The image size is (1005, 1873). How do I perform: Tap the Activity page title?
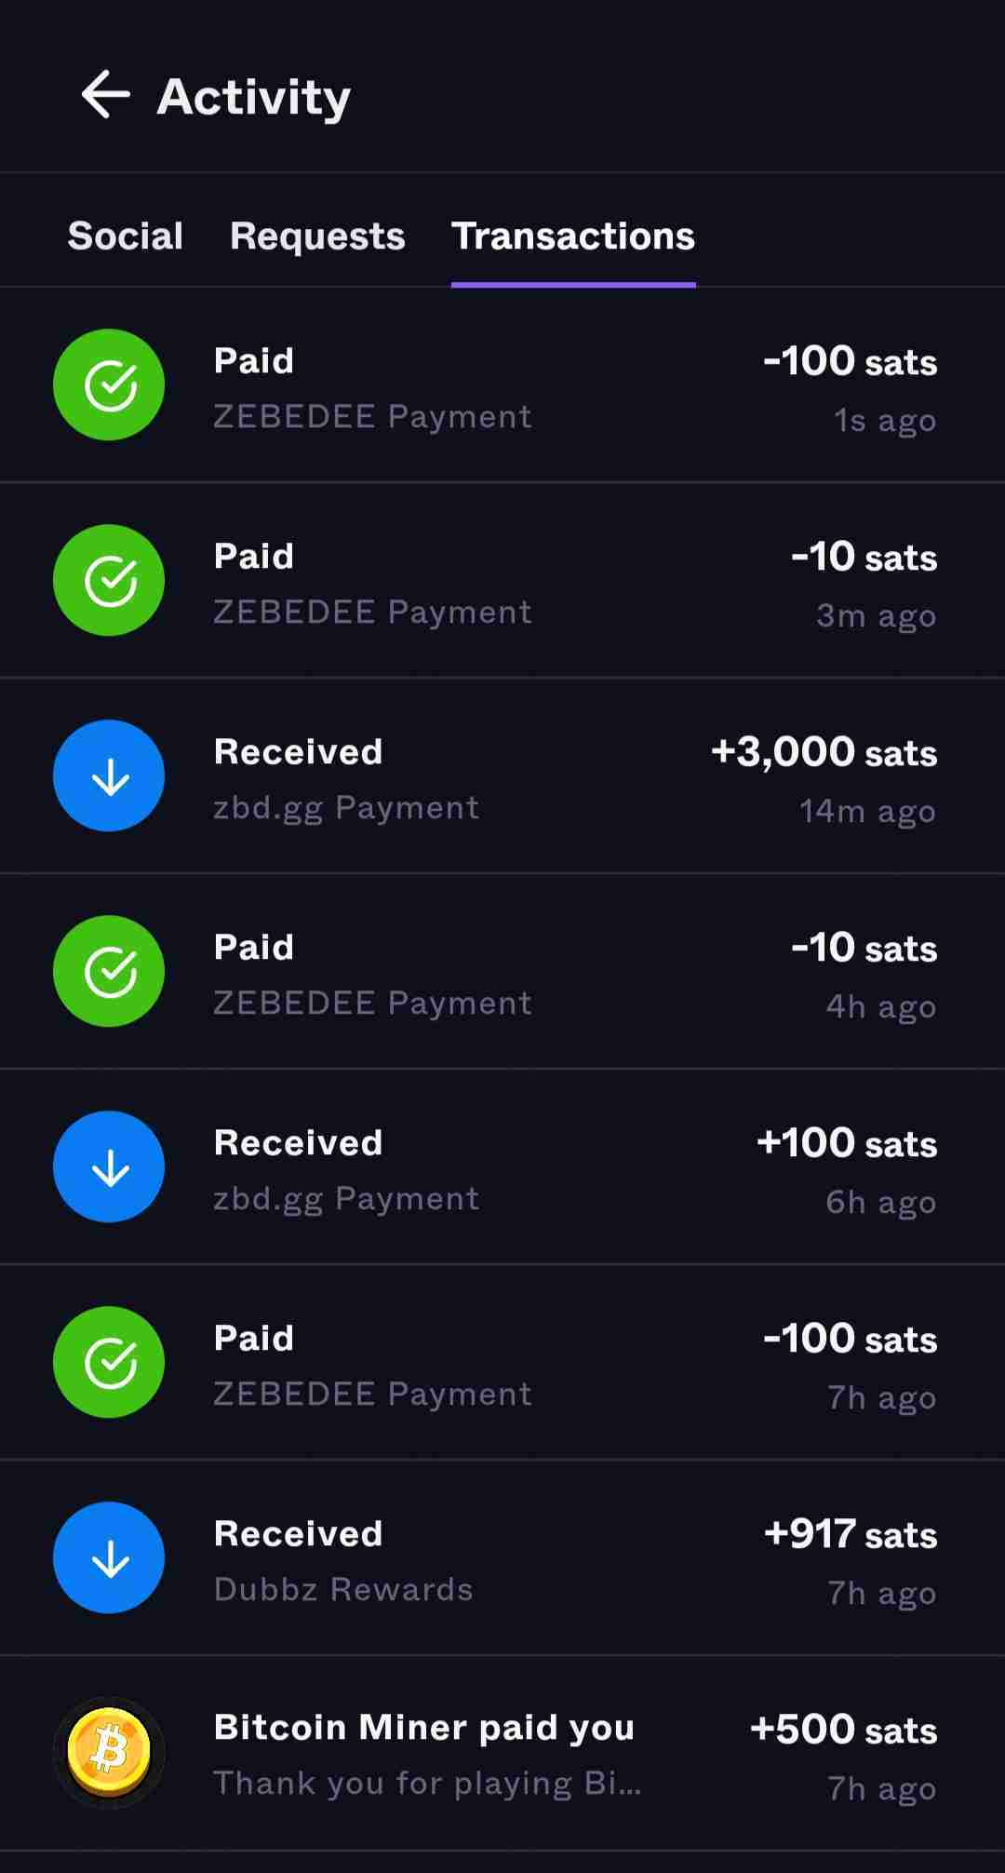tap(254, 97)
